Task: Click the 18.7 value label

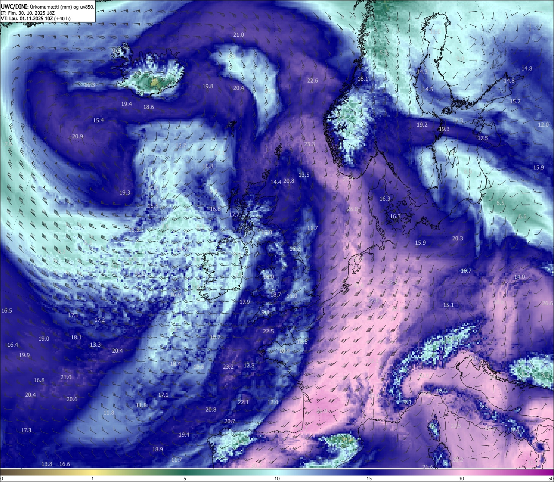Action: (x=276, y=294)
